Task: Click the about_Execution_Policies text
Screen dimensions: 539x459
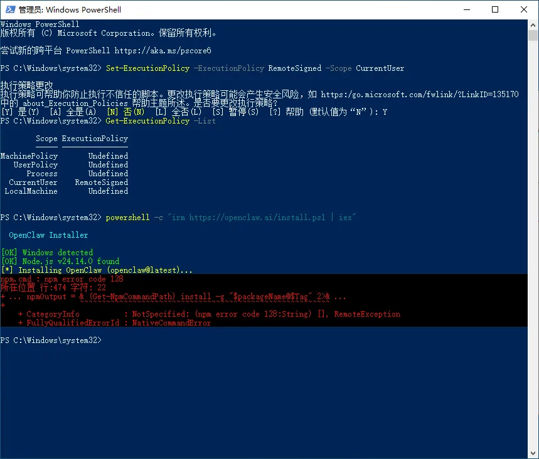Action: 75,103
